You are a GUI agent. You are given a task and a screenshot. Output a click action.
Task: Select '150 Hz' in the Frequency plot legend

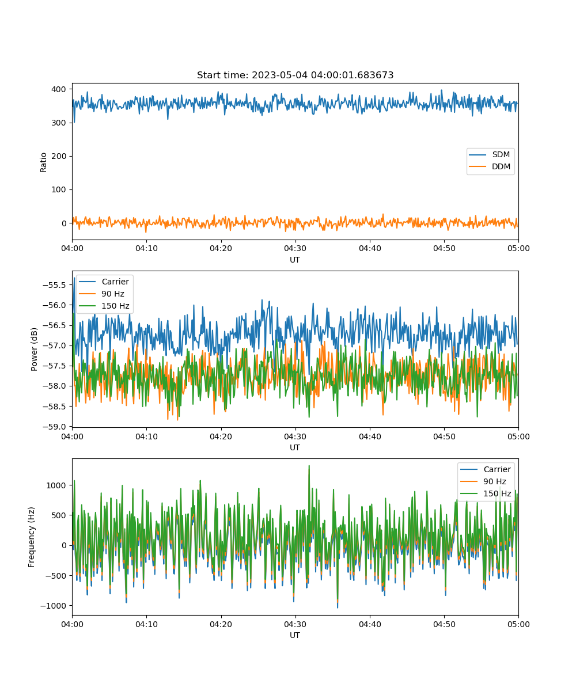pyautogui.click(x=497, y=493)
